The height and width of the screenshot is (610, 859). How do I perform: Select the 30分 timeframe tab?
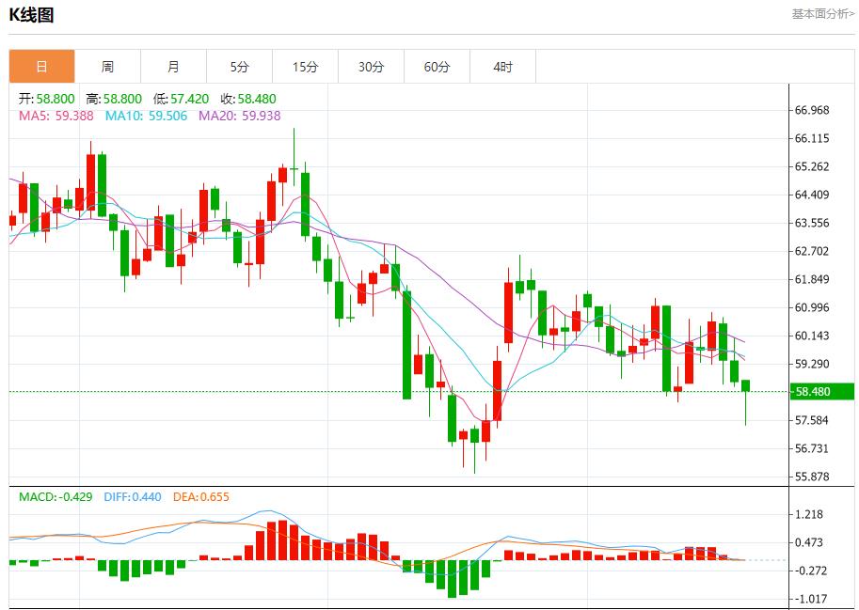coord(371,67)
